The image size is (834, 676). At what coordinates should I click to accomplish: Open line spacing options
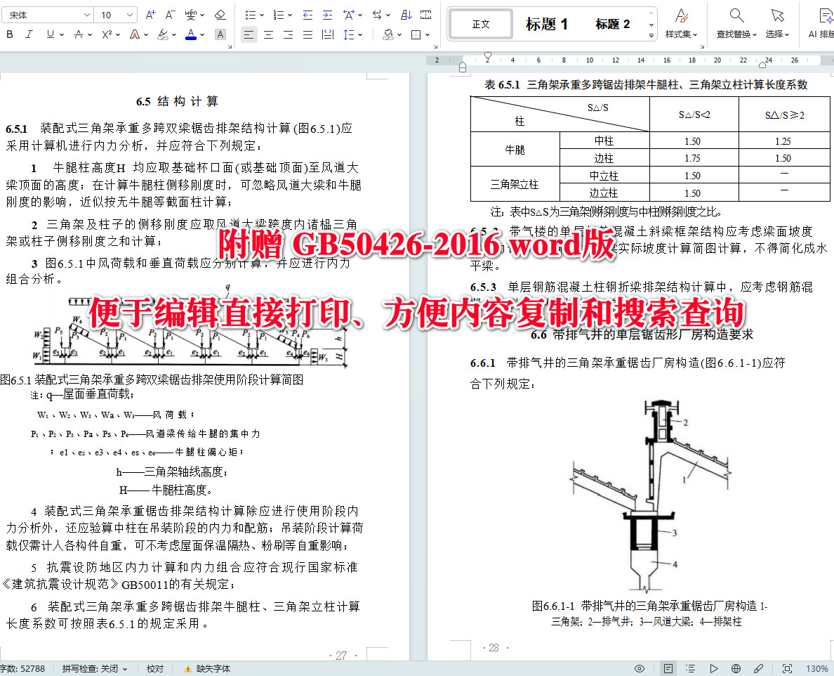coord(349,34)
